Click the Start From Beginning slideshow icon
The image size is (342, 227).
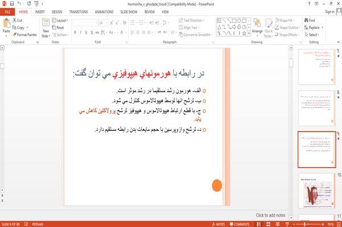(x=36, y=3)
